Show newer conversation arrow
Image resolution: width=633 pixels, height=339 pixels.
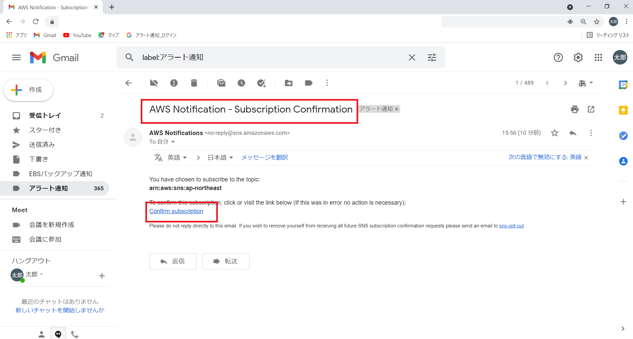coord(547,83)
